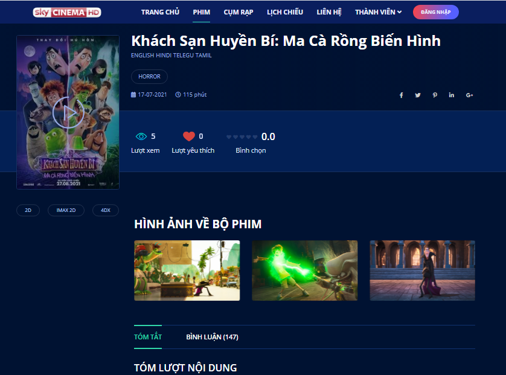Rate the movie using the star rating
The height and width of the screenshot is (375, 506).
coord(242,136)
